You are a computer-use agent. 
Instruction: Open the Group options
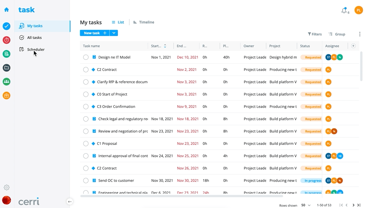click(337, 34)
